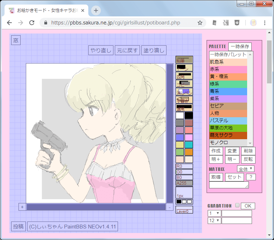Viewport: 274px width, 240px height.
Task: Click the 反転 invert button
Action: pyautogui.click(x=248, y=159)
